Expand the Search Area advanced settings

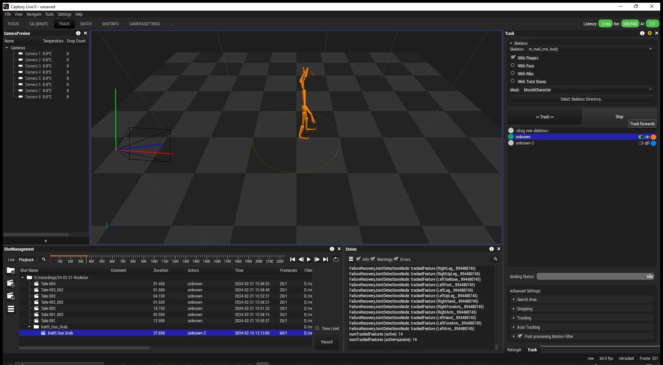(527, 300)
